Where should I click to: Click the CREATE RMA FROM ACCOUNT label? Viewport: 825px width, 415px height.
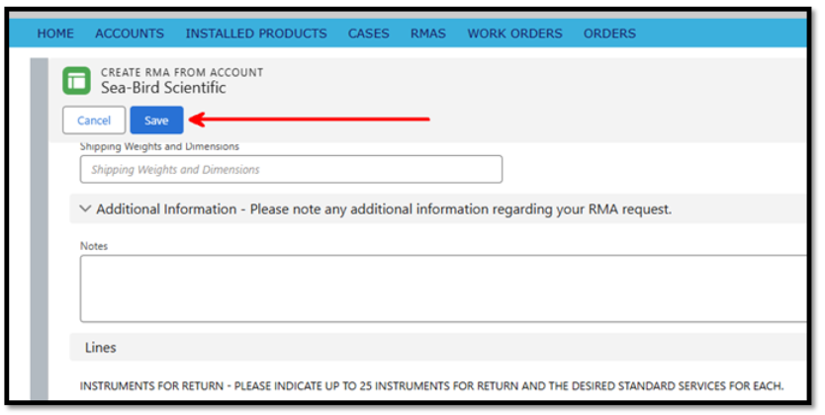click(182, 72)
